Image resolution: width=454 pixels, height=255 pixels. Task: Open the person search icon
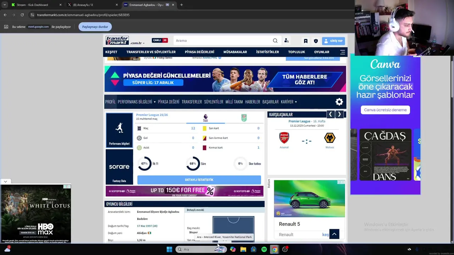(286, 40)
